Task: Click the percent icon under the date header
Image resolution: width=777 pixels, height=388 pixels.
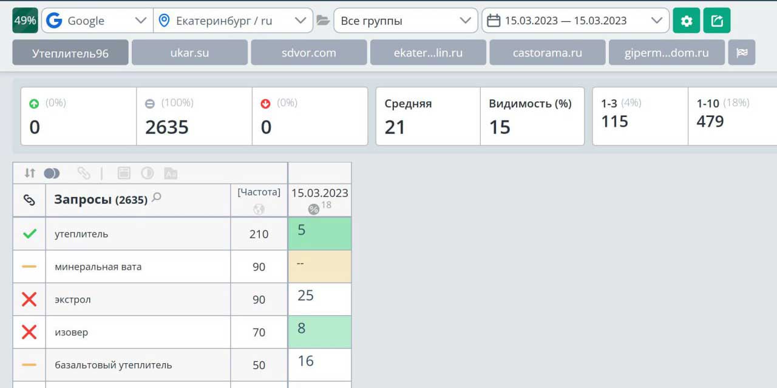Action: (x=313, y=209)
